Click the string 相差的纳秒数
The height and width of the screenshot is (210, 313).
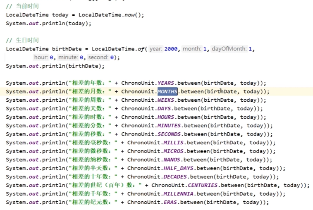tap(93, 160)
